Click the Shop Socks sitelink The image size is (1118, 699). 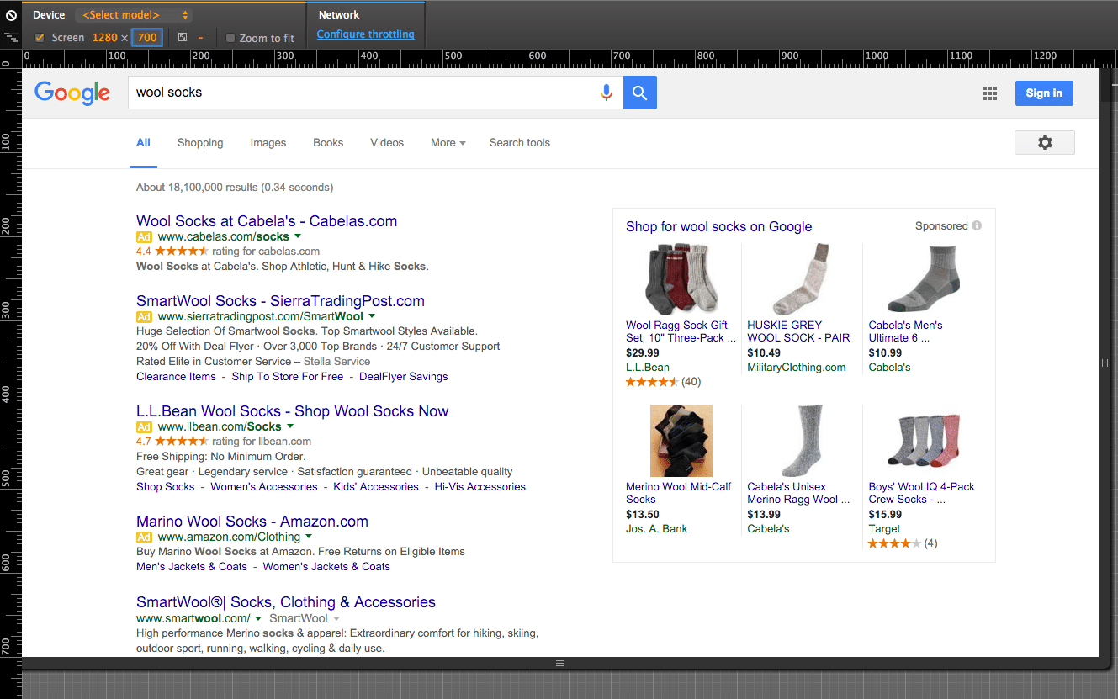point(165,487)
